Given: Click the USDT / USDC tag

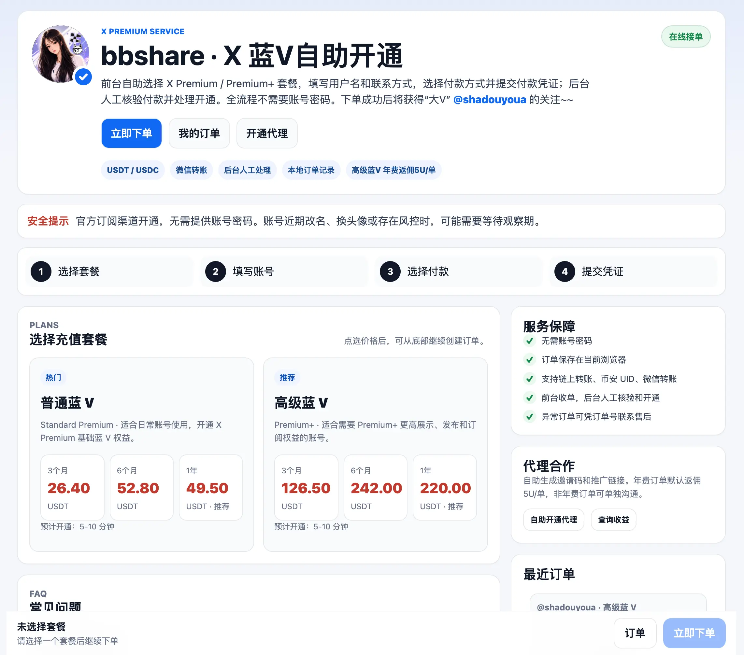Looking at the screenshot, I should point(133,170).
